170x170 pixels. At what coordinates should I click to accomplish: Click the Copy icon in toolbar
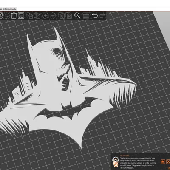click(30, 16)
